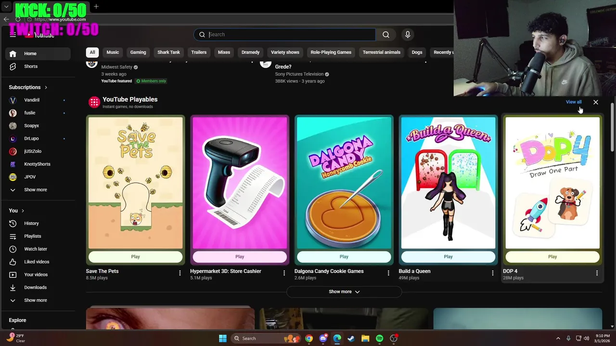
Task: Open the JPOV channel subscription
Action: click(x=38, y=177)
